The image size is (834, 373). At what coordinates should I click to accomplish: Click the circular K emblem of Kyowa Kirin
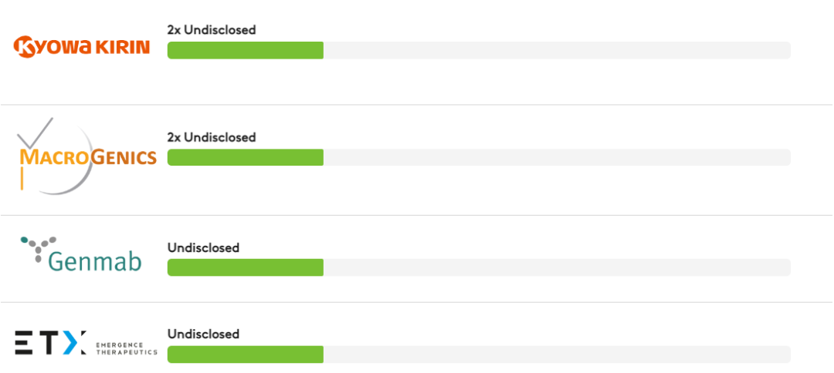click(x=25, y=48)
